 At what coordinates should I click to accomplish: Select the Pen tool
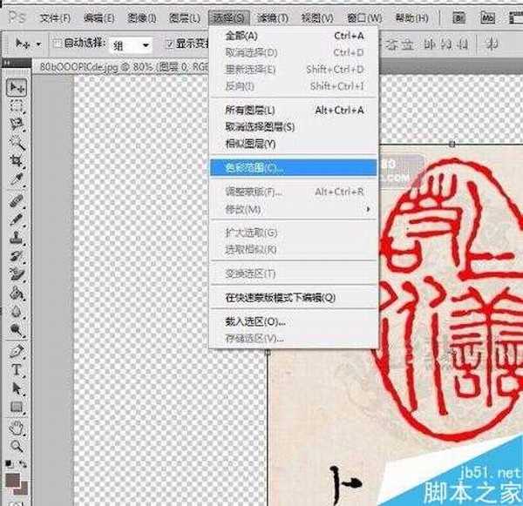[16, 351]
